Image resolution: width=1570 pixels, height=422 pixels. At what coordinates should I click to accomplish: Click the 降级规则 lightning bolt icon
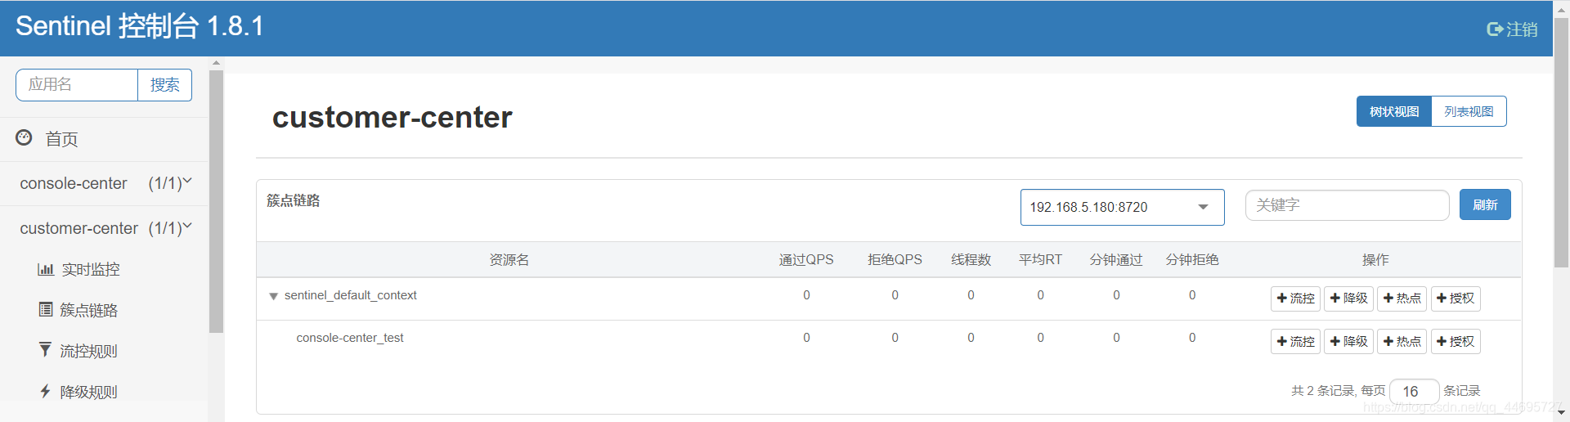pos(46,391)
